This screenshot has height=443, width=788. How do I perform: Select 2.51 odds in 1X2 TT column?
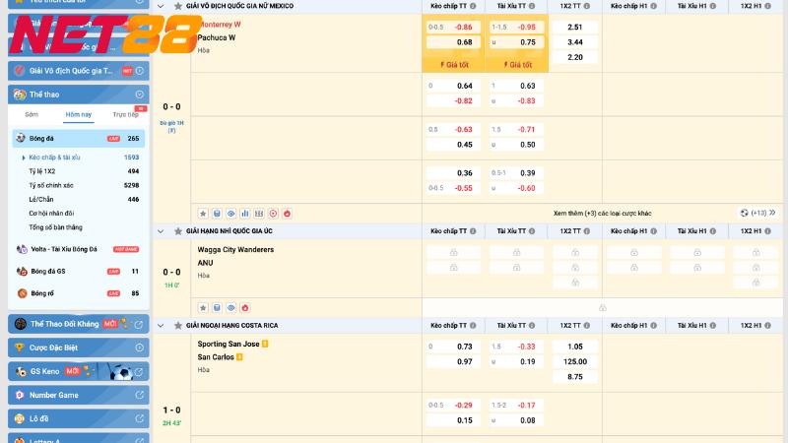pyautogui.click(x=575, y=27)
